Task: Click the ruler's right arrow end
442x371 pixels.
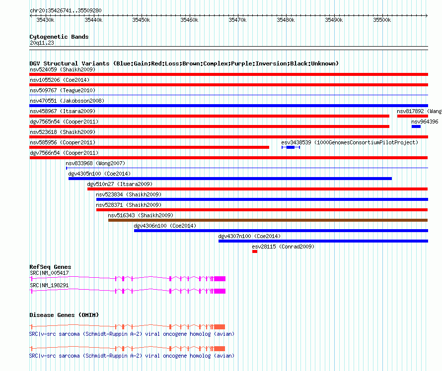Action: pyautogui.click(x=427, y=16)
